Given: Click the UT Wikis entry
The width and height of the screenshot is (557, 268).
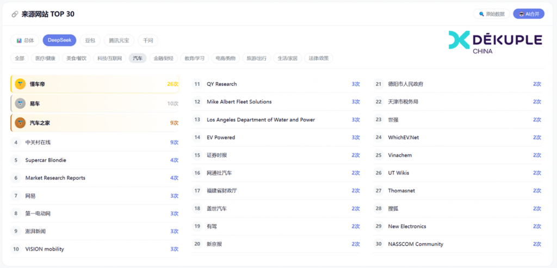Looking at the screenshot, I should tap(457, 173).
